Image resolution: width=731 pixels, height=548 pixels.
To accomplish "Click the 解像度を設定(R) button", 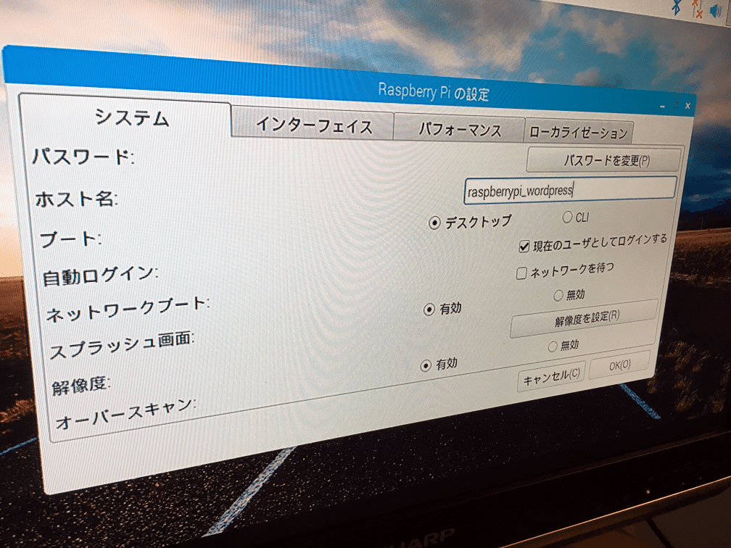I will [x=585, y=319].
